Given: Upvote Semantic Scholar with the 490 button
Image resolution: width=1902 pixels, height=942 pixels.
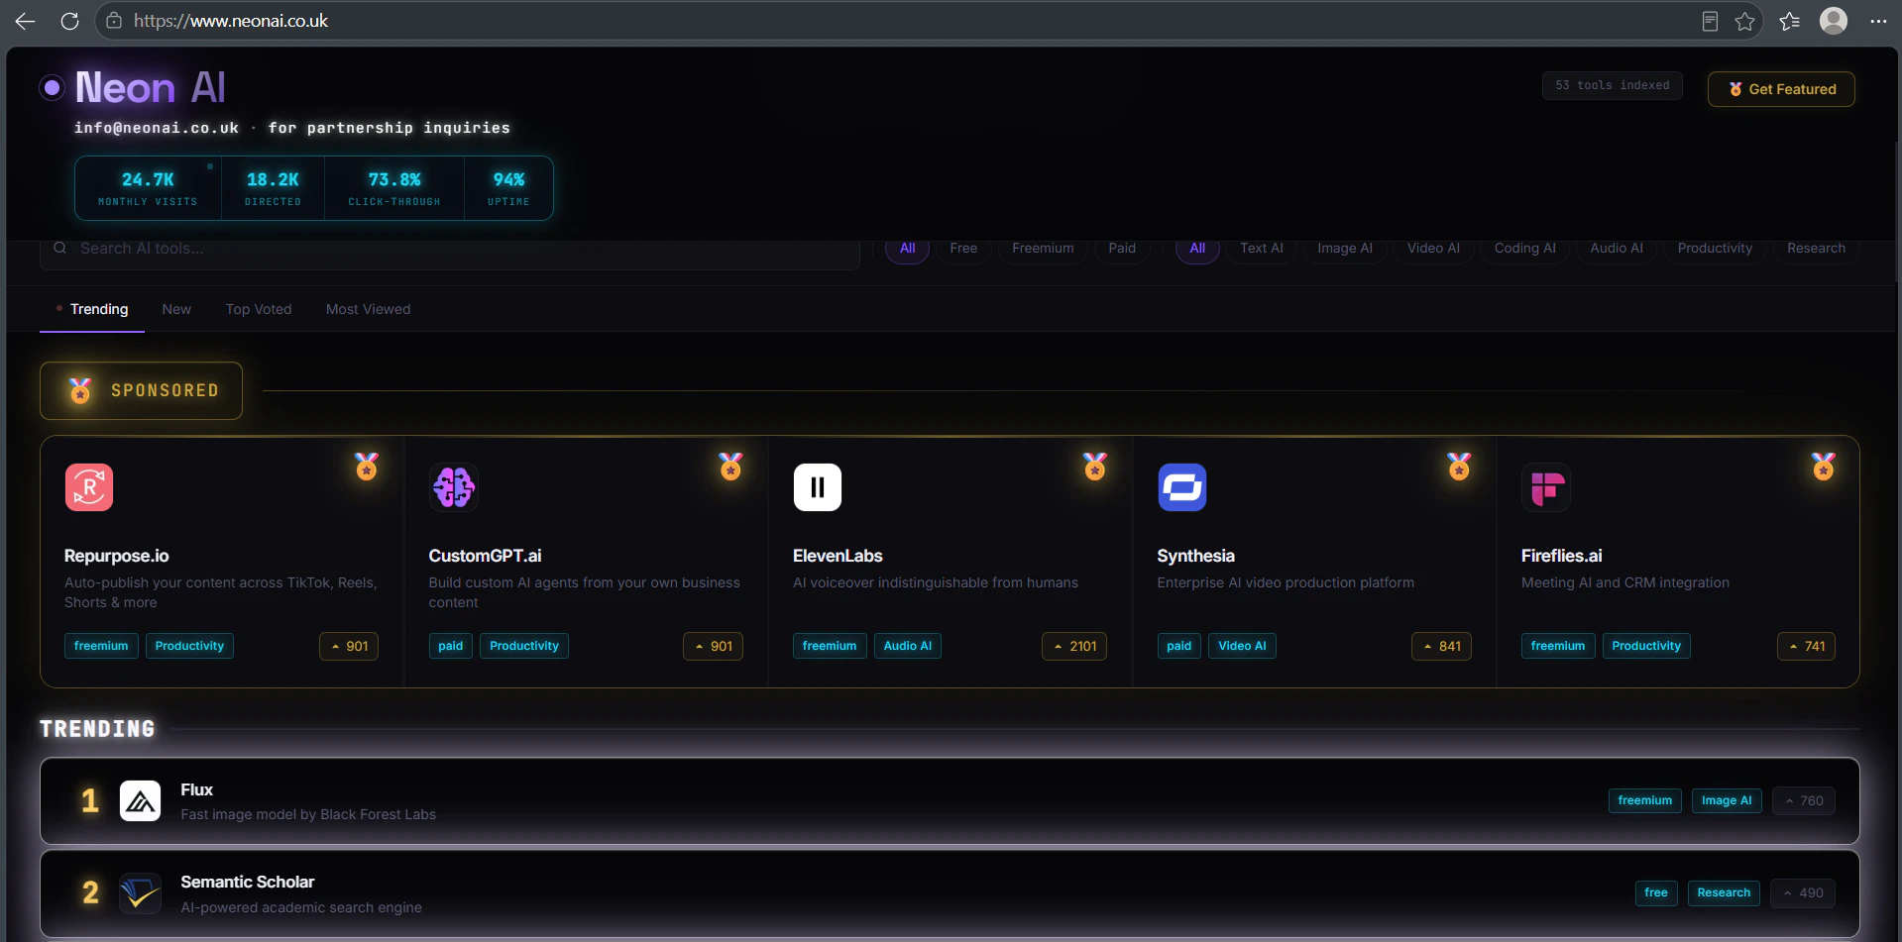Looking at the screenshot, I should [x=1803, y=892].
